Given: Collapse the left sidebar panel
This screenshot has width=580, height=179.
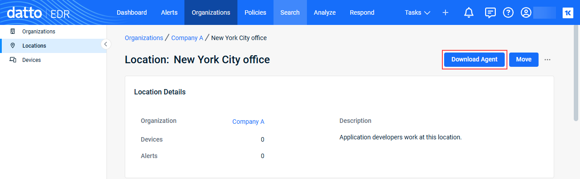Looking at the screenshot, I should pyautogui.click(x=106, y=44).
